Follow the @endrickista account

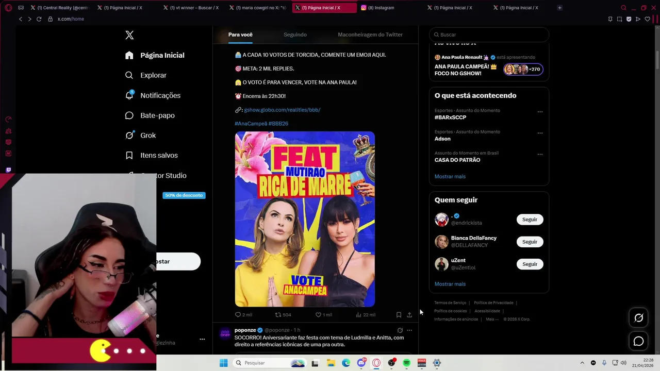tap(530, 220)
